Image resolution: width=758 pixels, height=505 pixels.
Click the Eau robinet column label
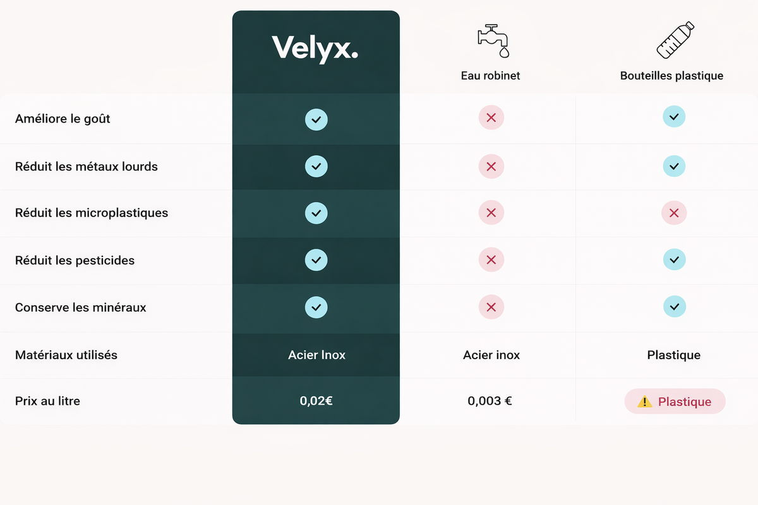491,76
